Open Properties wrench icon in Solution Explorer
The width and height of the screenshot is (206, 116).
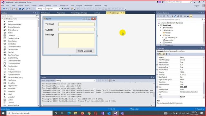click(x=188, y=16)
